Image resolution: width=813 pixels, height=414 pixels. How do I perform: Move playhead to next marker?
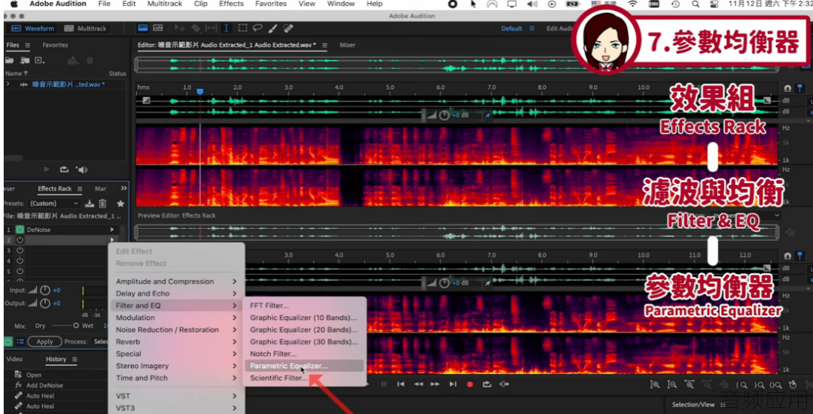pyautogui.click(x=452, y=385)
